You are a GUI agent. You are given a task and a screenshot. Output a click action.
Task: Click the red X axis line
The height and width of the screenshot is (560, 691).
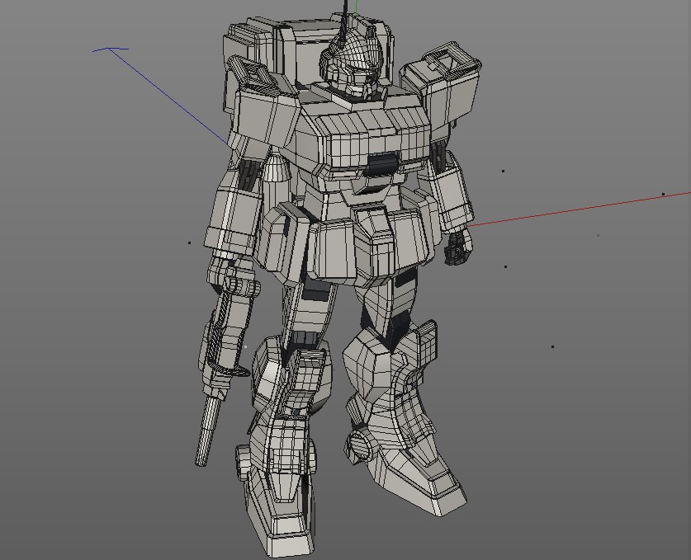[x=578, y=209]
